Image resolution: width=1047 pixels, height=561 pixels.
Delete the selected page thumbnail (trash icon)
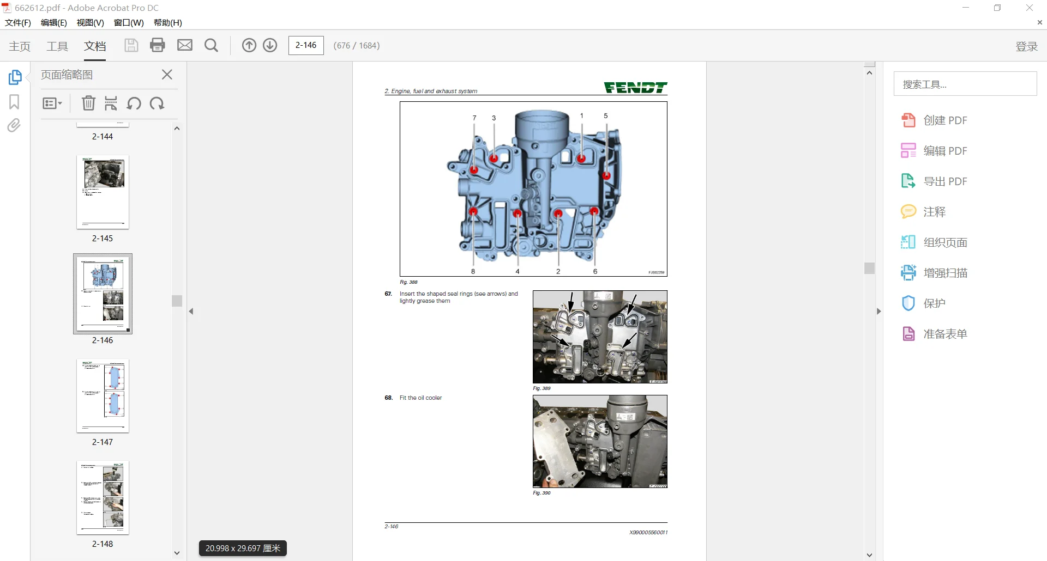point(88,103)
